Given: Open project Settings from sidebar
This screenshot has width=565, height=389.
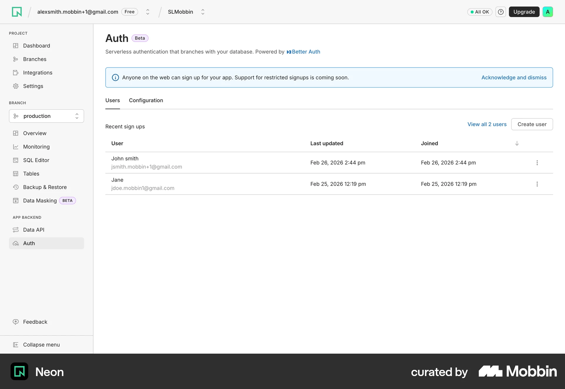Looking at the screenshot, I should [x=46, y=86].
